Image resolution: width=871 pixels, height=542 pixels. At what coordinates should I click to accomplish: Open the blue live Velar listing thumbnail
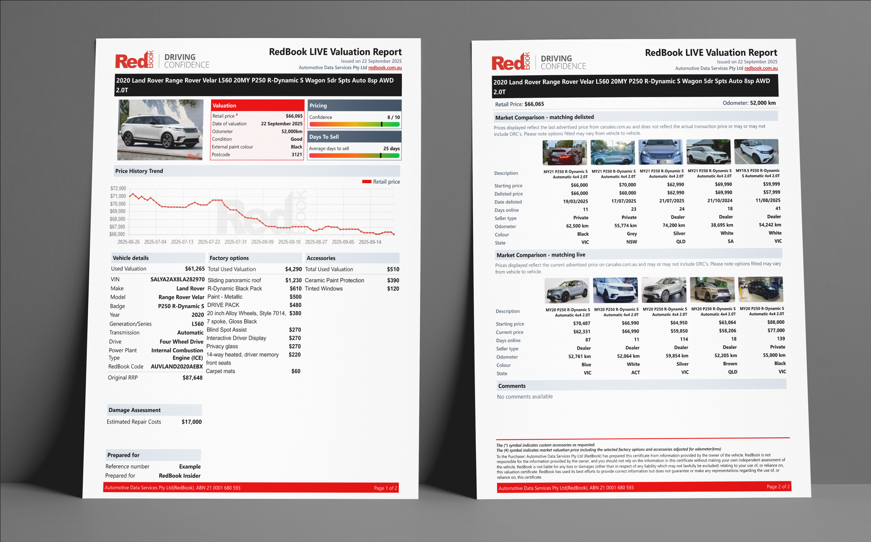pos(567,291)
